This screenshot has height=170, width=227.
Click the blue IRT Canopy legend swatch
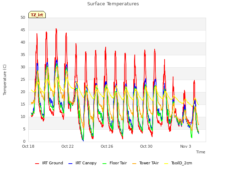tap(70, 164)
